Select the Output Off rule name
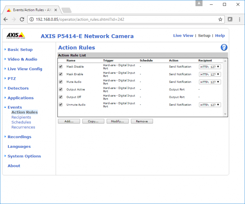Screen dimensions: 245x204 (x=74, y=97)
